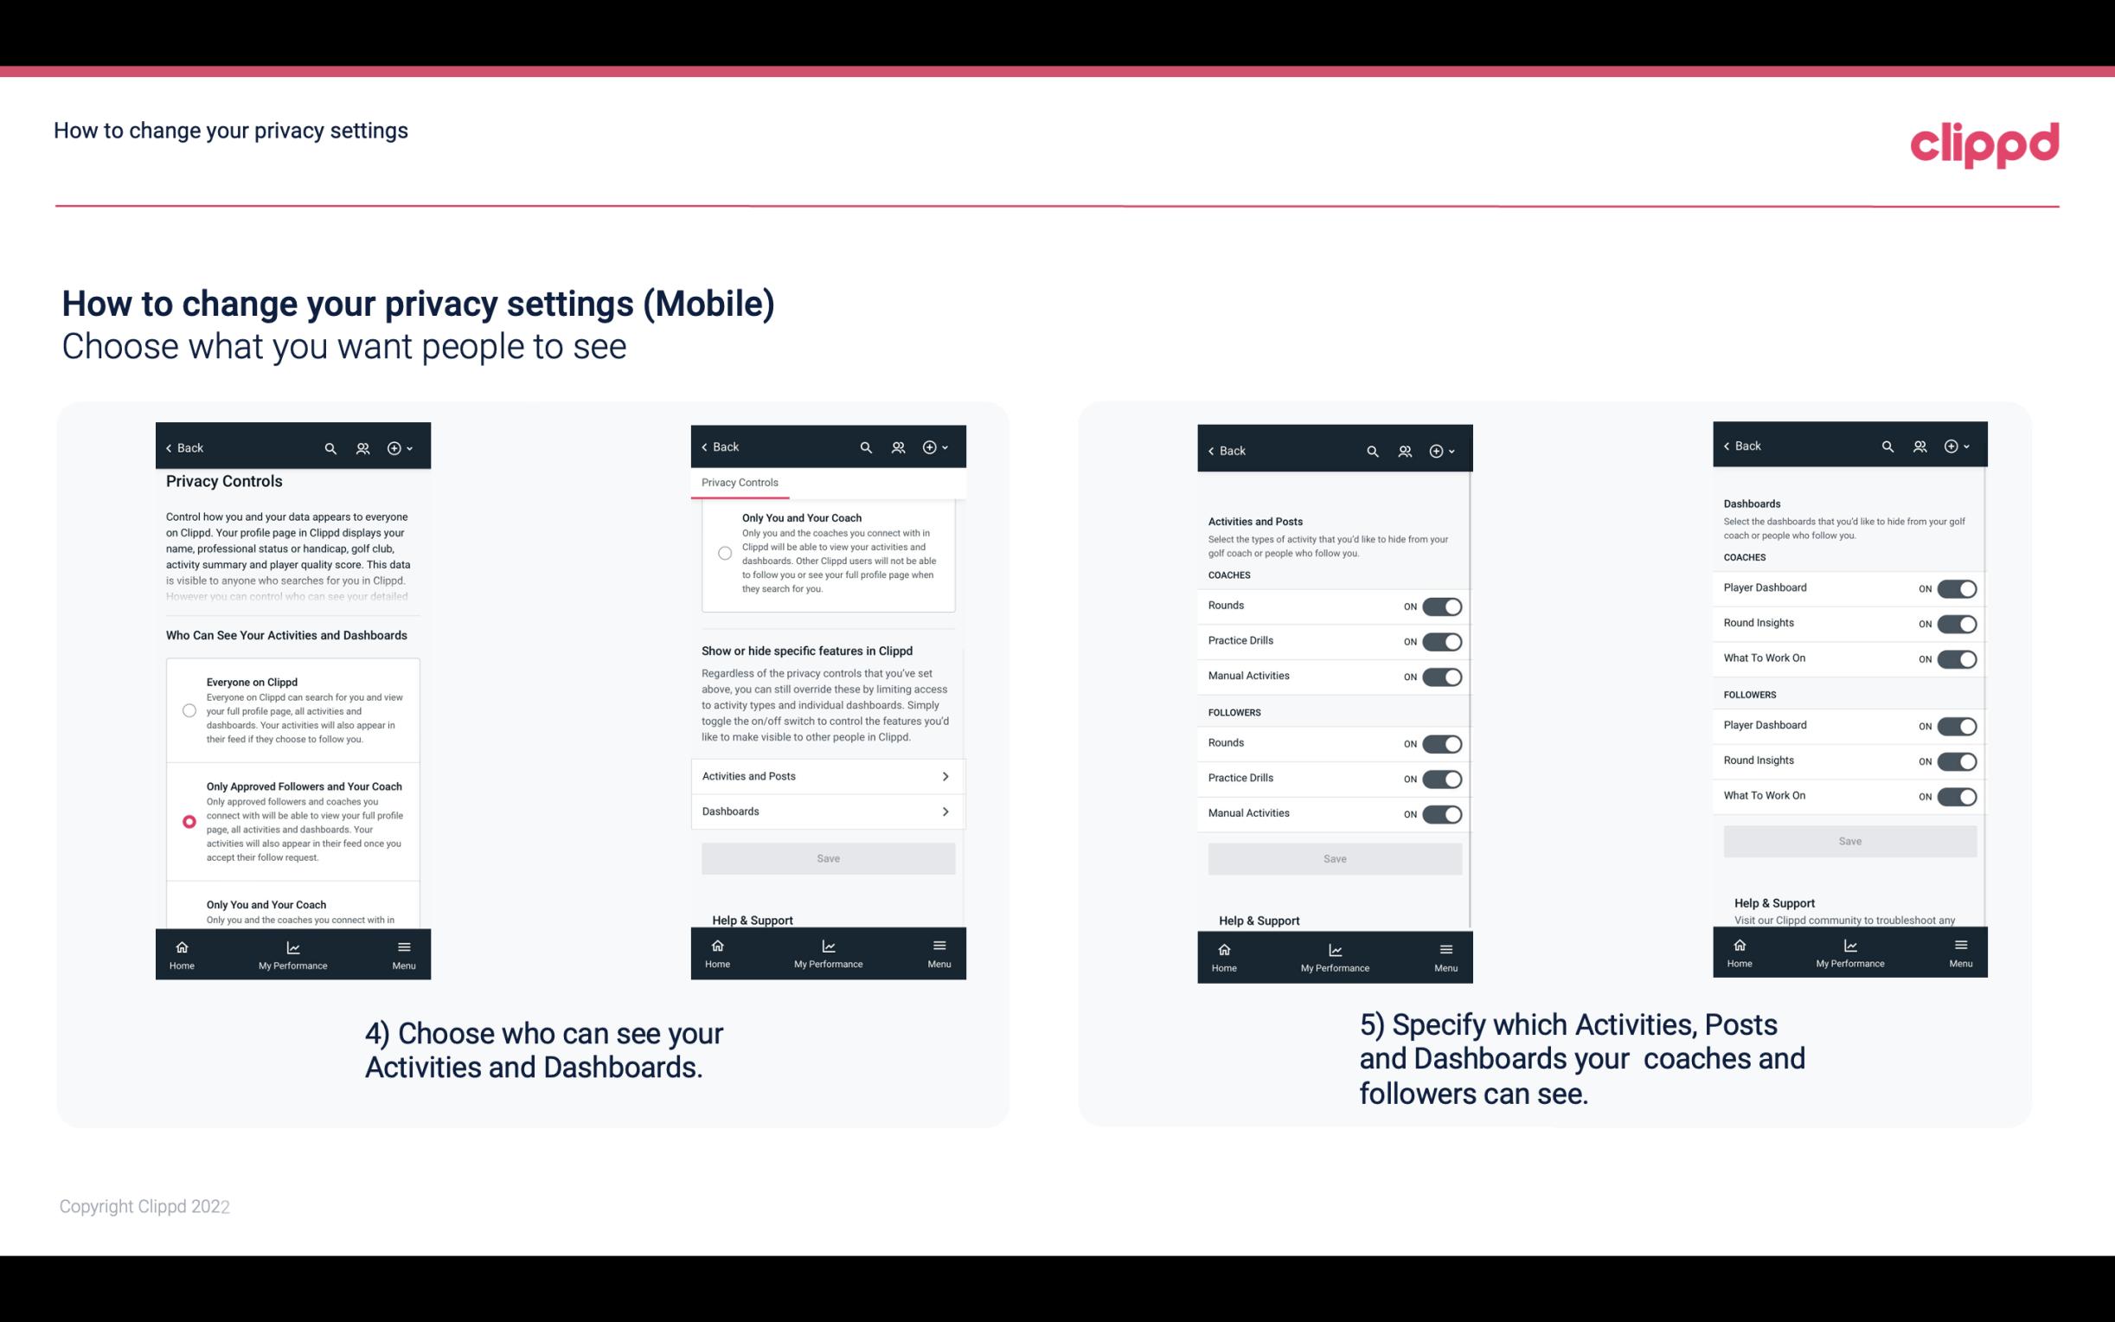The image size is (2115, 1322).
Task: Disable Player Dashboard toggle under Followers
Action: pyautogui.click(x=1957, y=725)
